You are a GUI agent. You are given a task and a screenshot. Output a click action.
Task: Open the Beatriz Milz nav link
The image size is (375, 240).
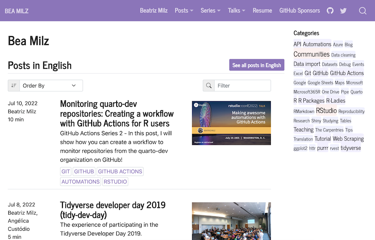[154, 11]
